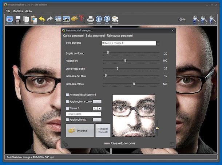Choose Salva parametri
Screen dimensions: 222x165
coord(95,35)
